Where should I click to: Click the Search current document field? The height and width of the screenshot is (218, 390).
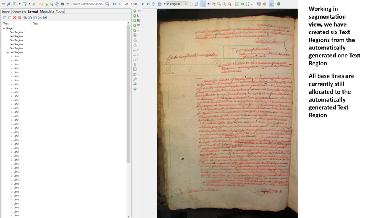point(88,4)
